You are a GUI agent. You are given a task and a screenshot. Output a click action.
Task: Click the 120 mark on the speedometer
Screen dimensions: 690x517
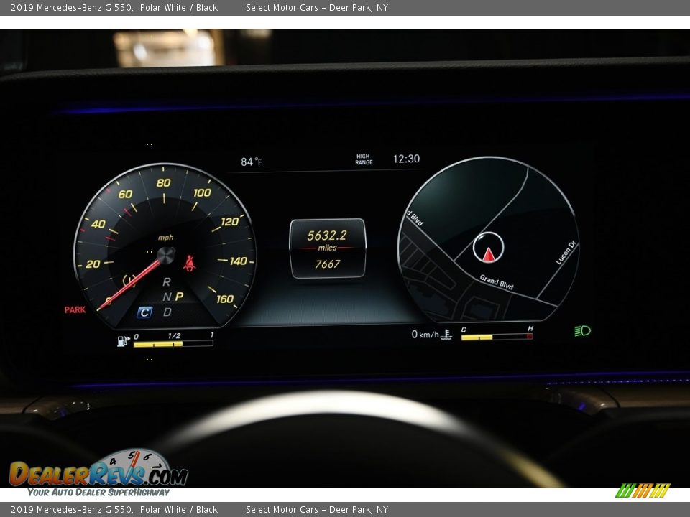pos(230,222)
